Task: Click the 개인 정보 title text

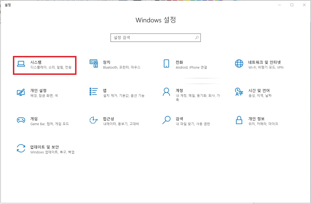Action: pos(256,119)
